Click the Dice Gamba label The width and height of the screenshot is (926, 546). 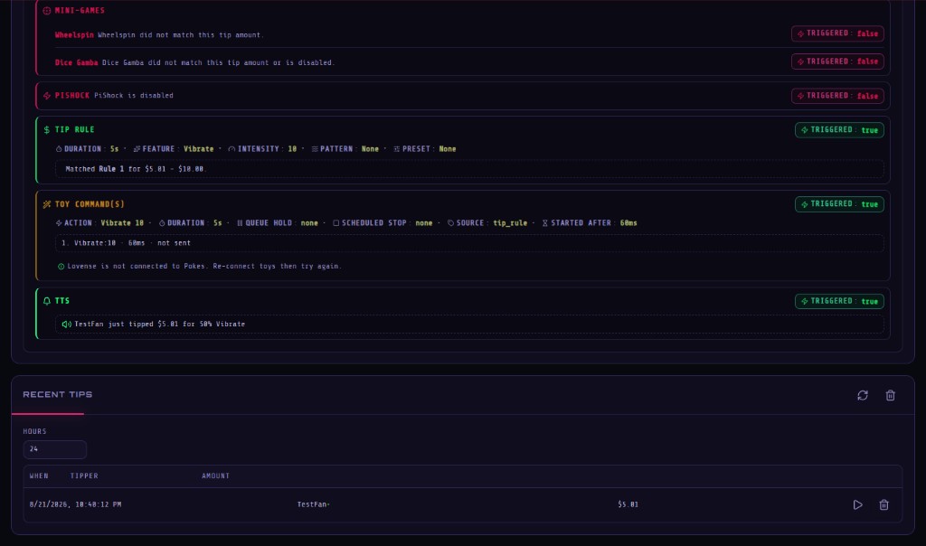pos(76,62)
